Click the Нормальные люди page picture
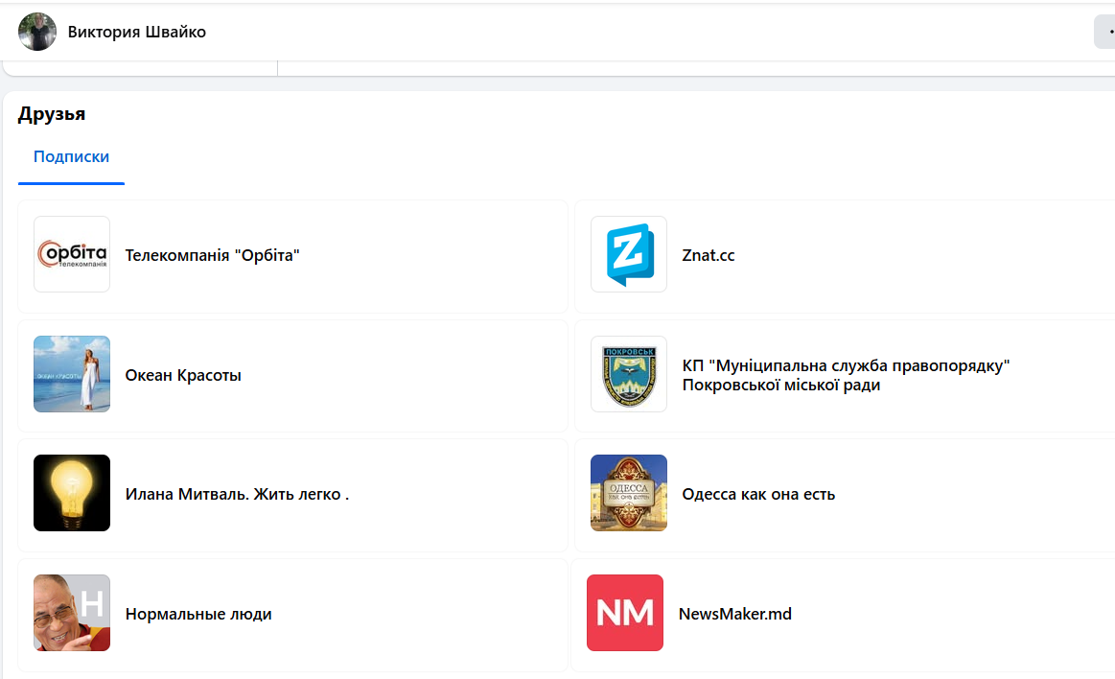This screenshot has height=679, width=1115. pos(72,613)
